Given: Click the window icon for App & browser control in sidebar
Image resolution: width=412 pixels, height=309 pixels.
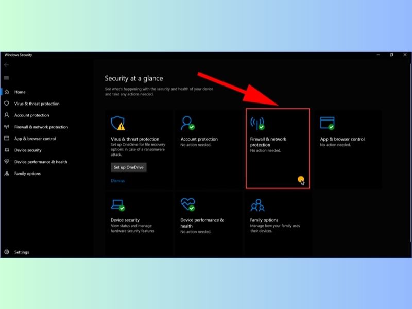Looking at the screenshot, I should pos(7,138).
